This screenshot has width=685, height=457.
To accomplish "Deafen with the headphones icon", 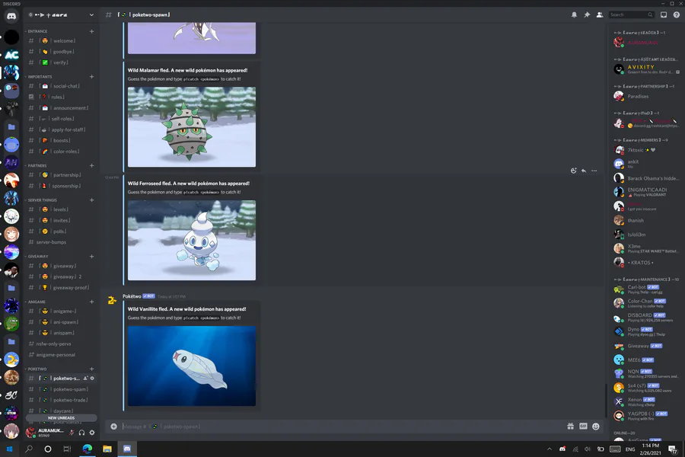I will [x=81, y=433].
